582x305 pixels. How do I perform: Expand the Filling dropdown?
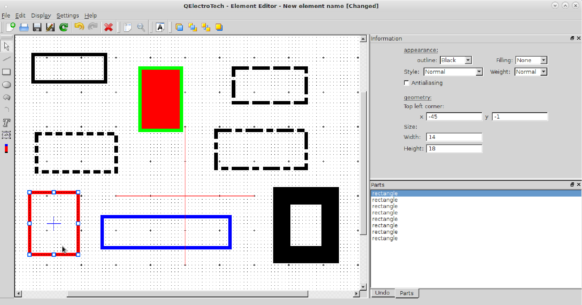pos(531,60)
